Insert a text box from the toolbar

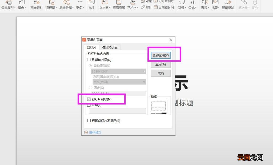point(104,5)
